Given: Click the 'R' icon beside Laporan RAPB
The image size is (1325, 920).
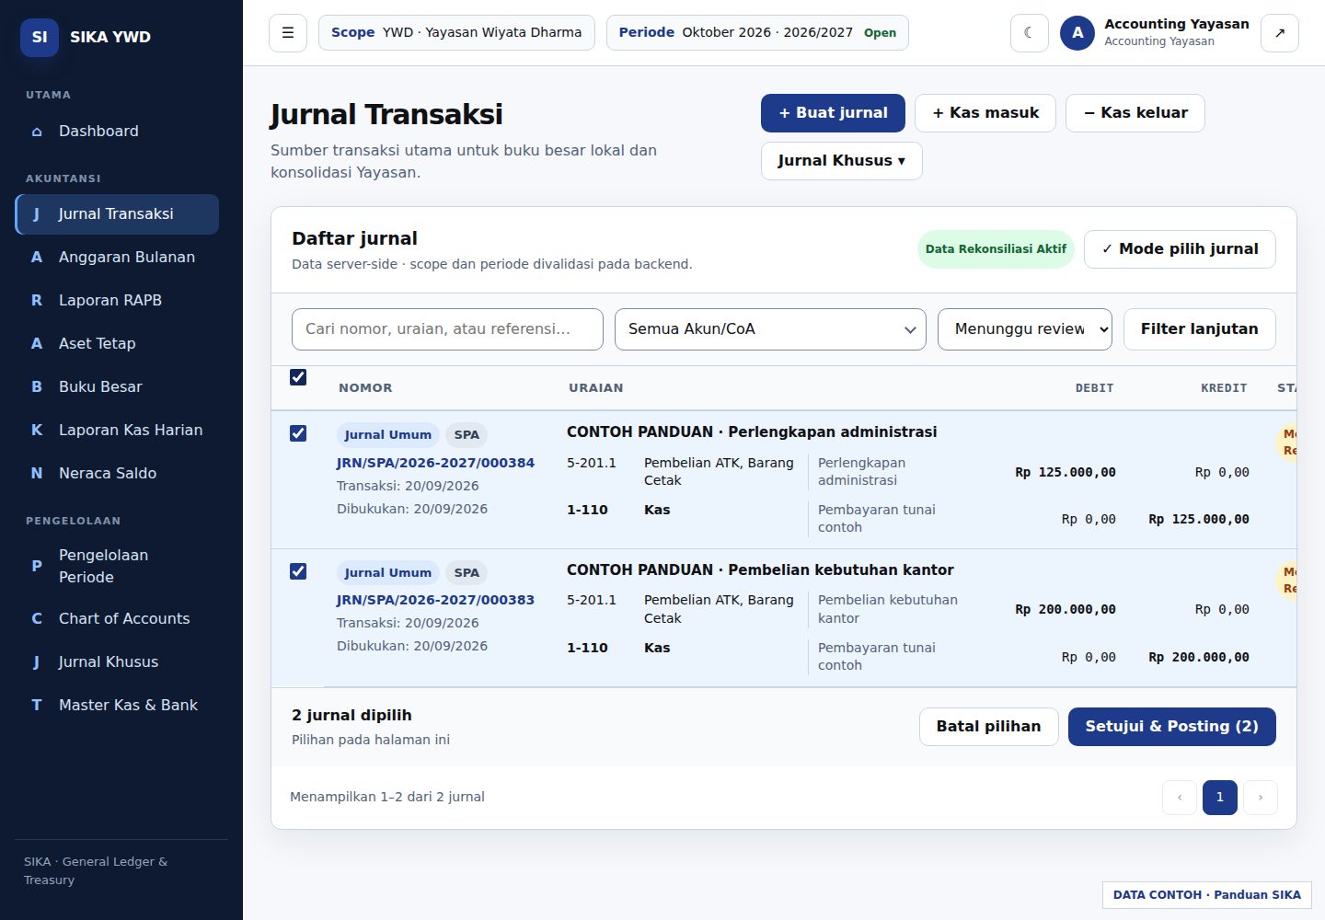Looking at the screenshot, I should click(37, 300).
